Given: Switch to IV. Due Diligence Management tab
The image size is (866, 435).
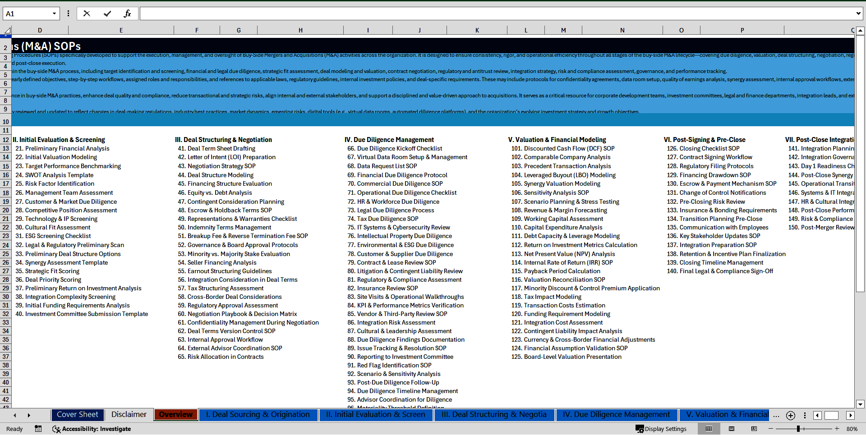Looking at the screenshot, I should pos(616,415).
